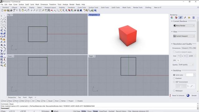
Task: Click the four-viewport layout icon
Action: tap(49, 10)
